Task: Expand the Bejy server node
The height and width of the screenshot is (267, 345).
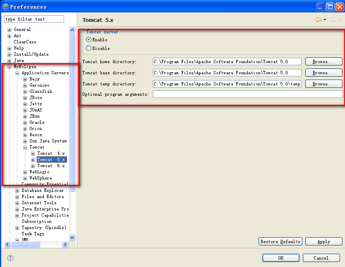Action: tap(25, 79)
